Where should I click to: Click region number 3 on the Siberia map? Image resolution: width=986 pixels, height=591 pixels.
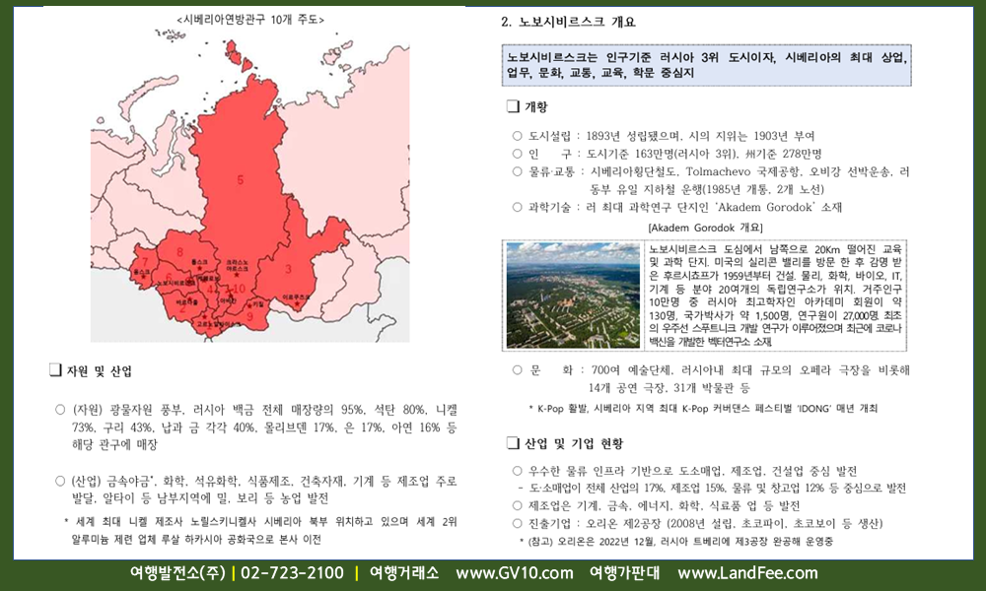tap(288, 270)
